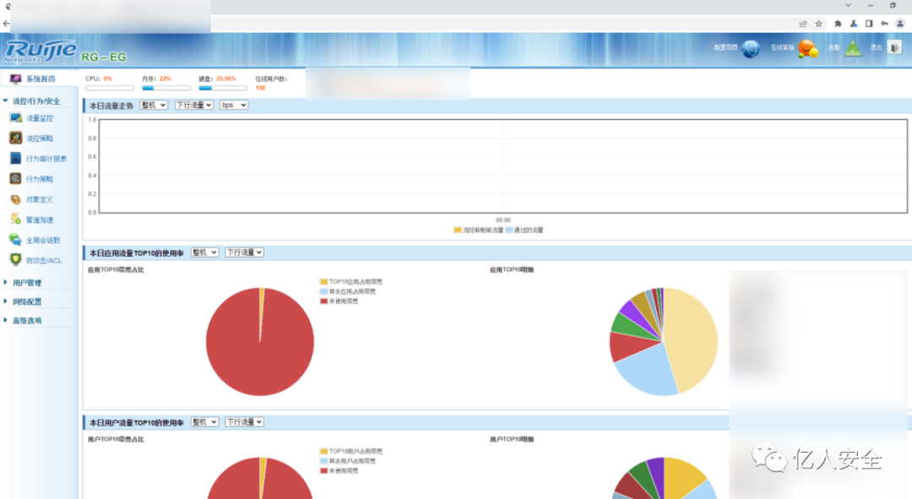Viewport: 912px width, 499px height.
Task: Expand the 高级选项 menu group
Action: pos(27,321)
